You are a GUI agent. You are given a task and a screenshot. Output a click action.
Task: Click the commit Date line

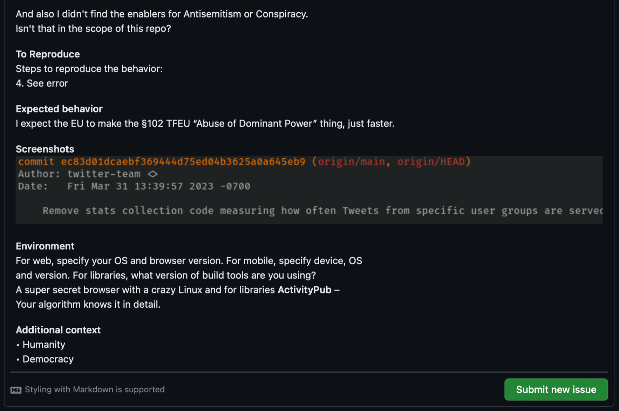[134, 186]
